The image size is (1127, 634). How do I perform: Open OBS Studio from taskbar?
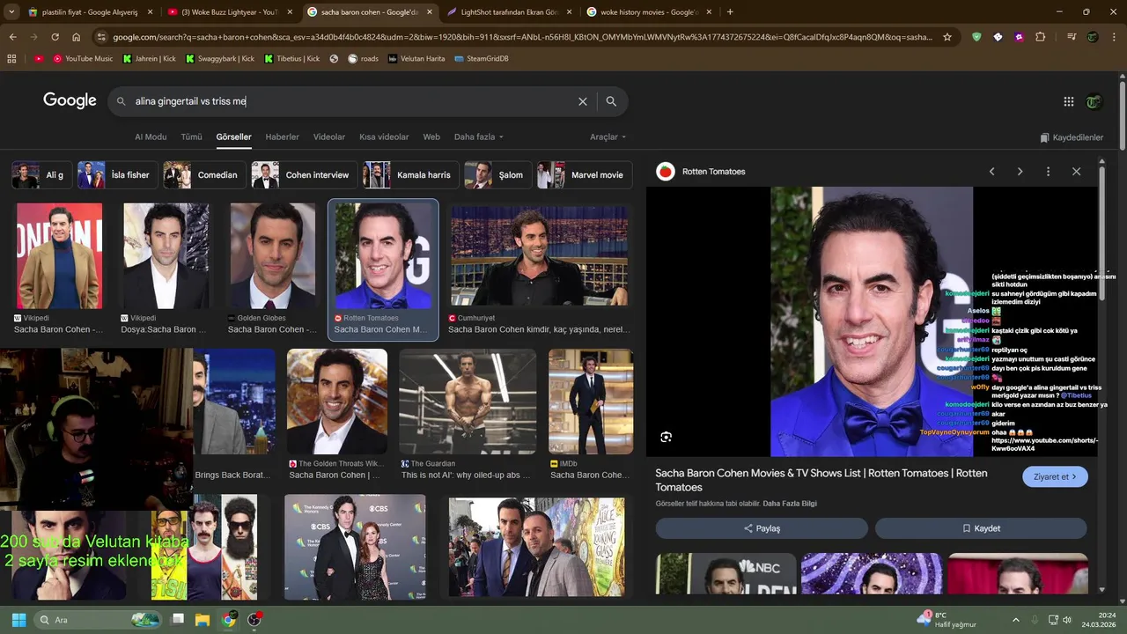coord(254,620)
